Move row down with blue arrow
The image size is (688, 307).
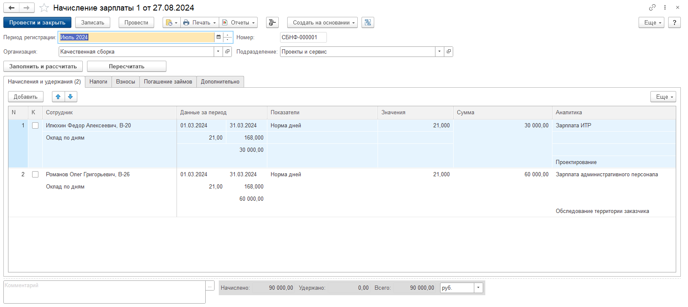(71, 97)
